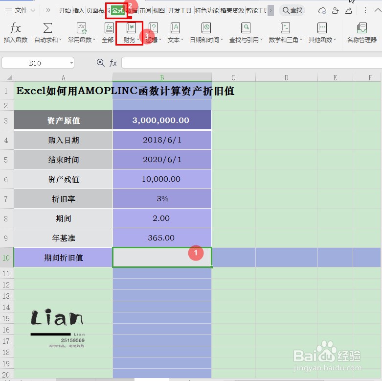382x381 pixels.
Task: Open the Text (文本) functions list
Action: [176, 33]
